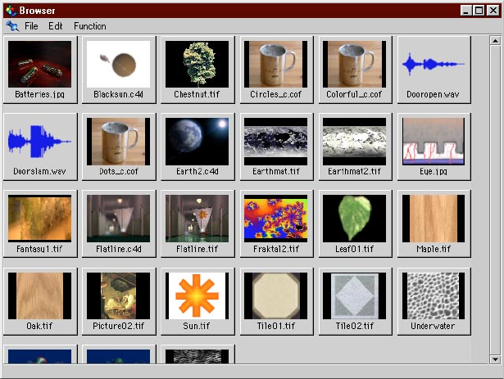Click the Oak.tif file name
Image resolution: width=504 pixels, height=379 pixels.
(39, 326)
